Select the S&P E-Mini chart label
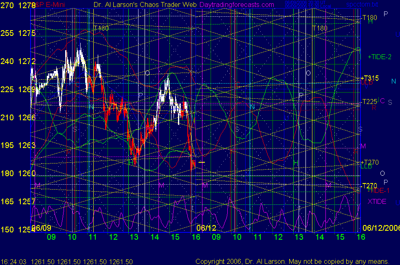 pos(48,4)
